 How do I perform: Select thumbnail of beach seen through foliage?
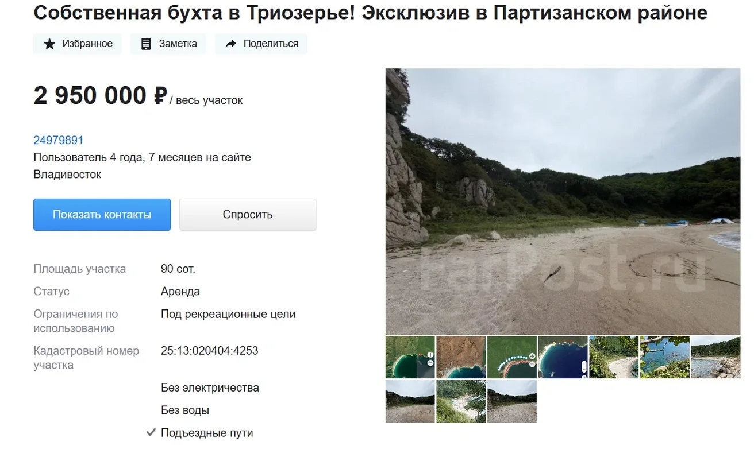(614, 357)
